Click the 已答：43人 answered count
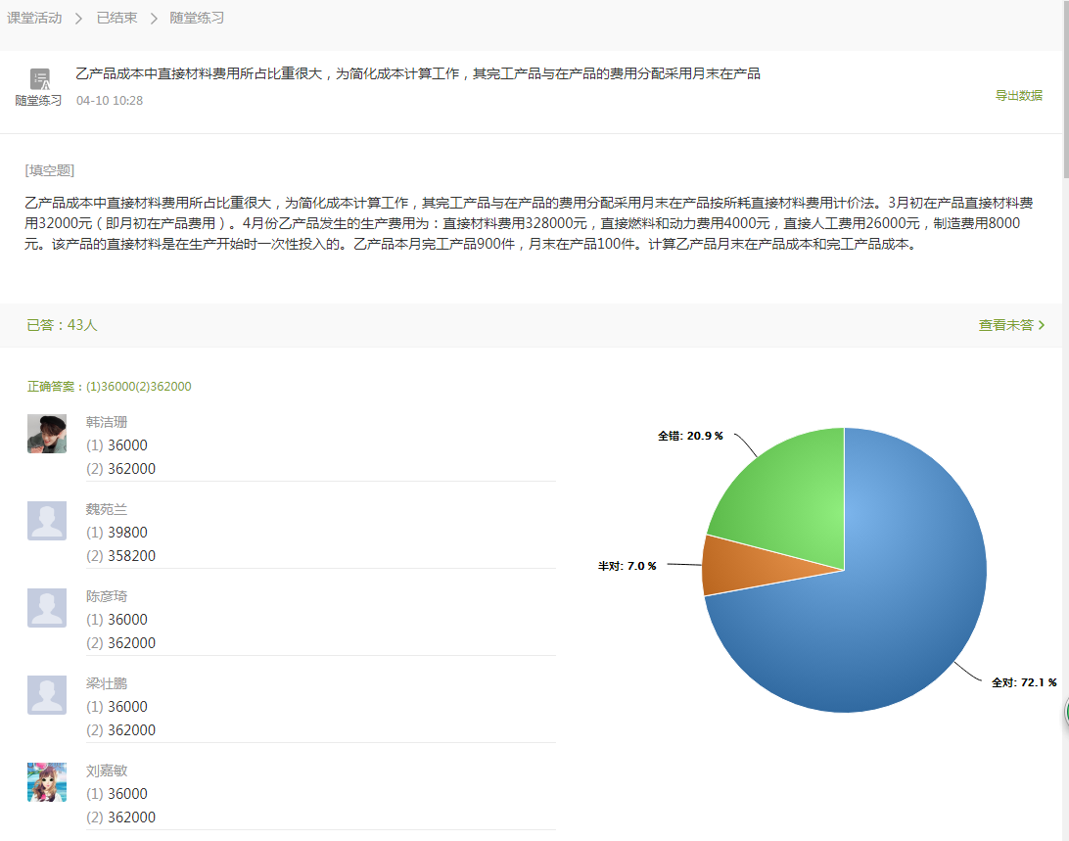 coord(59,324)
